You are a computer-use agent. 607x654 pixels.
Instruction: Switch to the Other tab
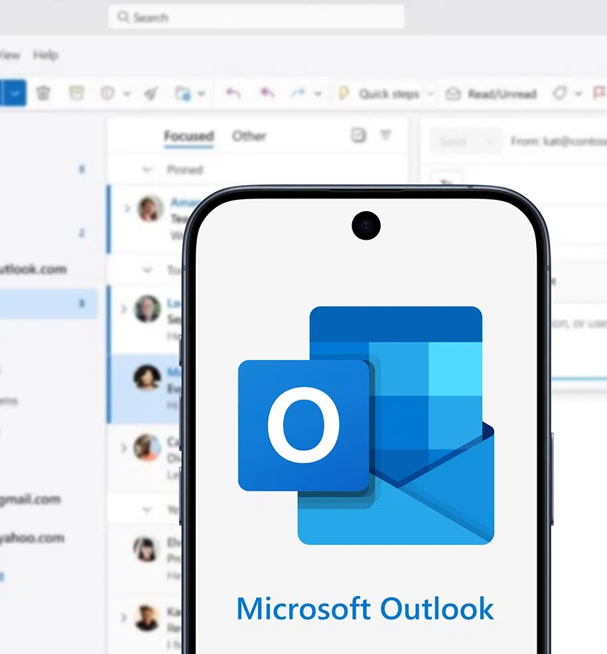pos(249,136)
